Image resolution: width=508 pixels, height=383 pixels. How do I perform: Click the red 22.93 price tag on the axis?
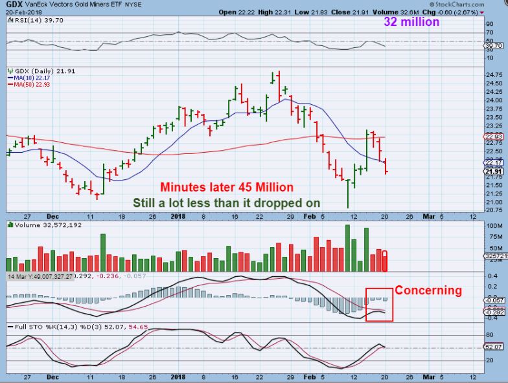pyautogui.click(x=494, y=137)
